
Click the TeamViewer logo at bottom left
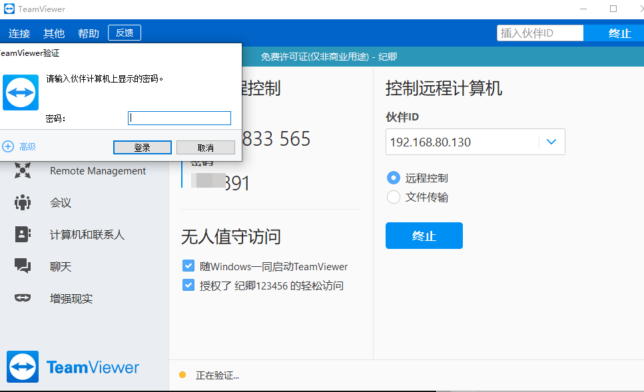(23, 367)
